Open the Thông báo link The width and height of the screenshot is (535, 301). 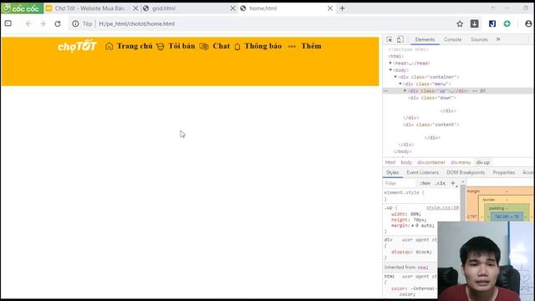[263, 46]
